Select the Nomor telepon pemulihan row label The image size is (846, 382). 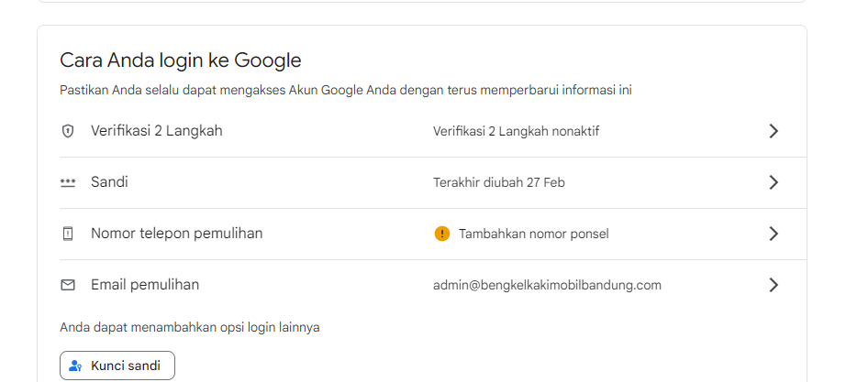click(x=176, y=234)
